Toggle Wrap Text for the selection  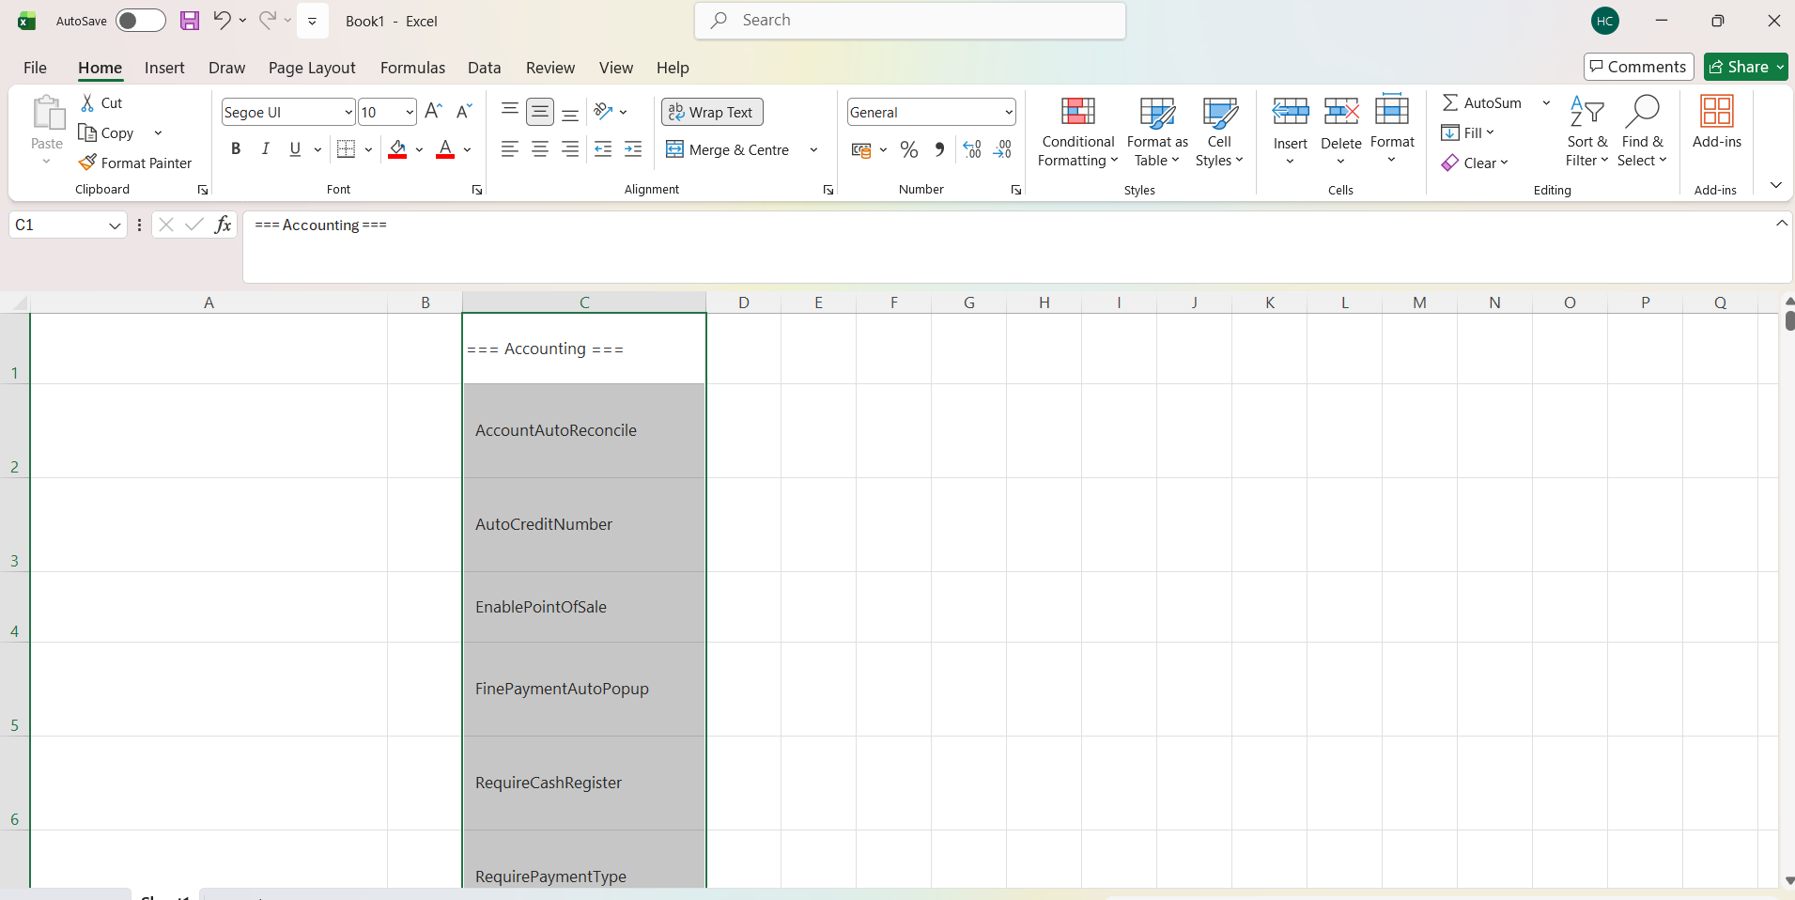click(x=712, y=112)
